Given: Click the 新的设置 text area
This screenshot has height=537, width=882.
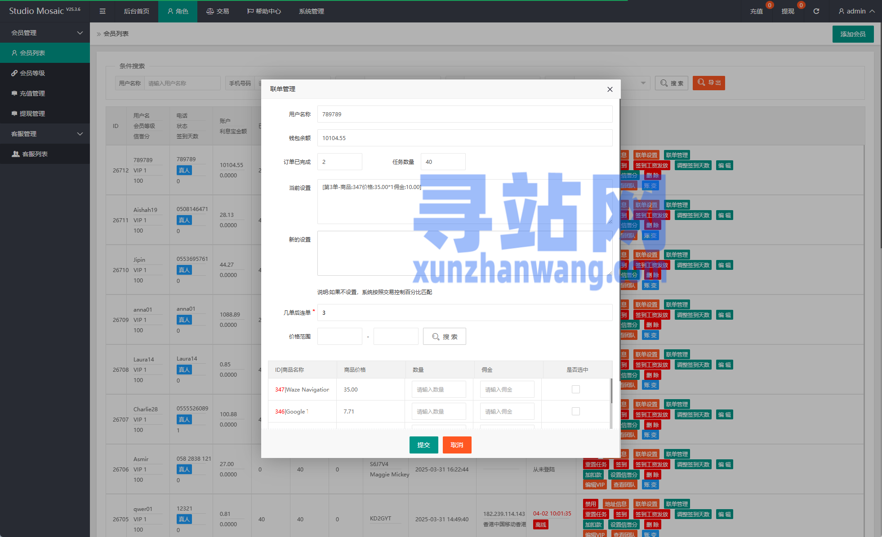Looking at the screenshot, I should [x=465, y=253].
